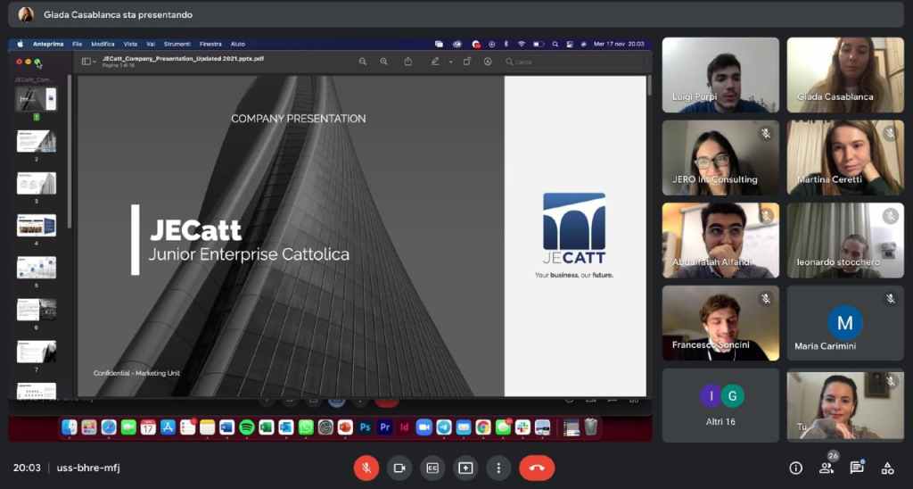
Task: Click the share icon in Preview toolbar
Action: [x=408, y=62]
